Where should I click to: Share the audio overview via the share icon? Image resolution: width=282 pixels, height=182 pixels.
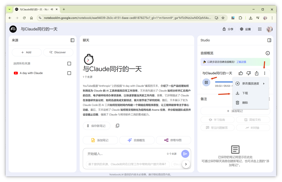coord(257,73)
